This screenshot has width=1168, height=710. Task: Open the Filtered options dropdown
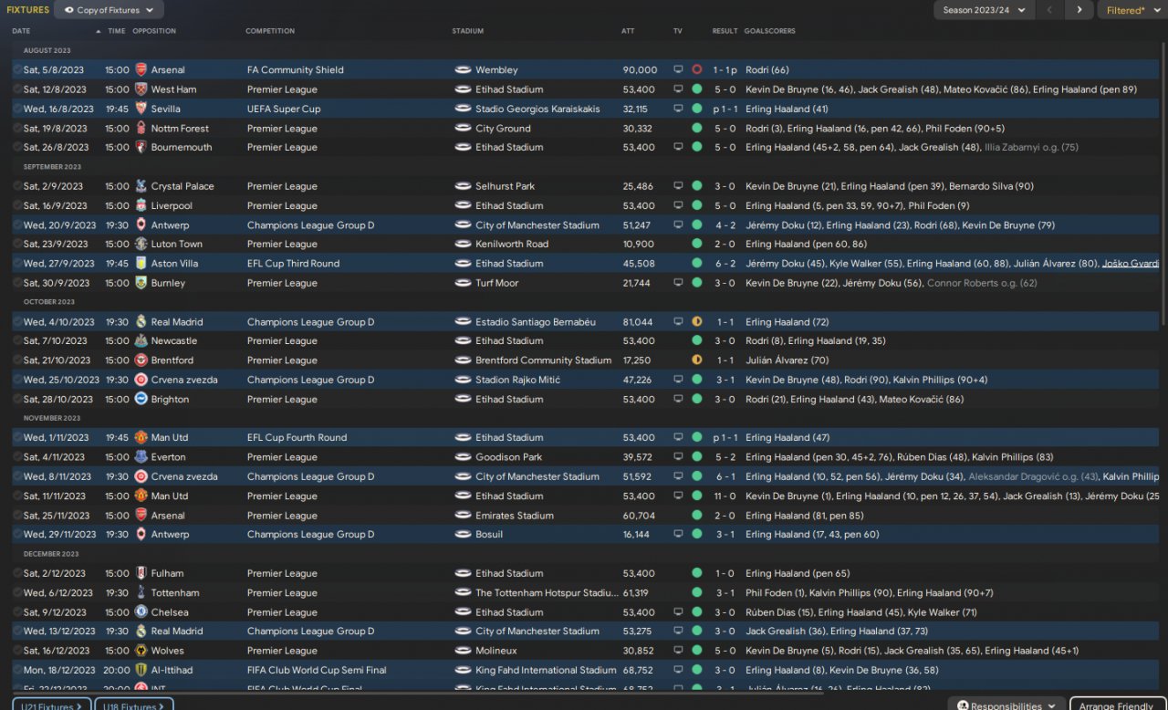coord(1131,10)
